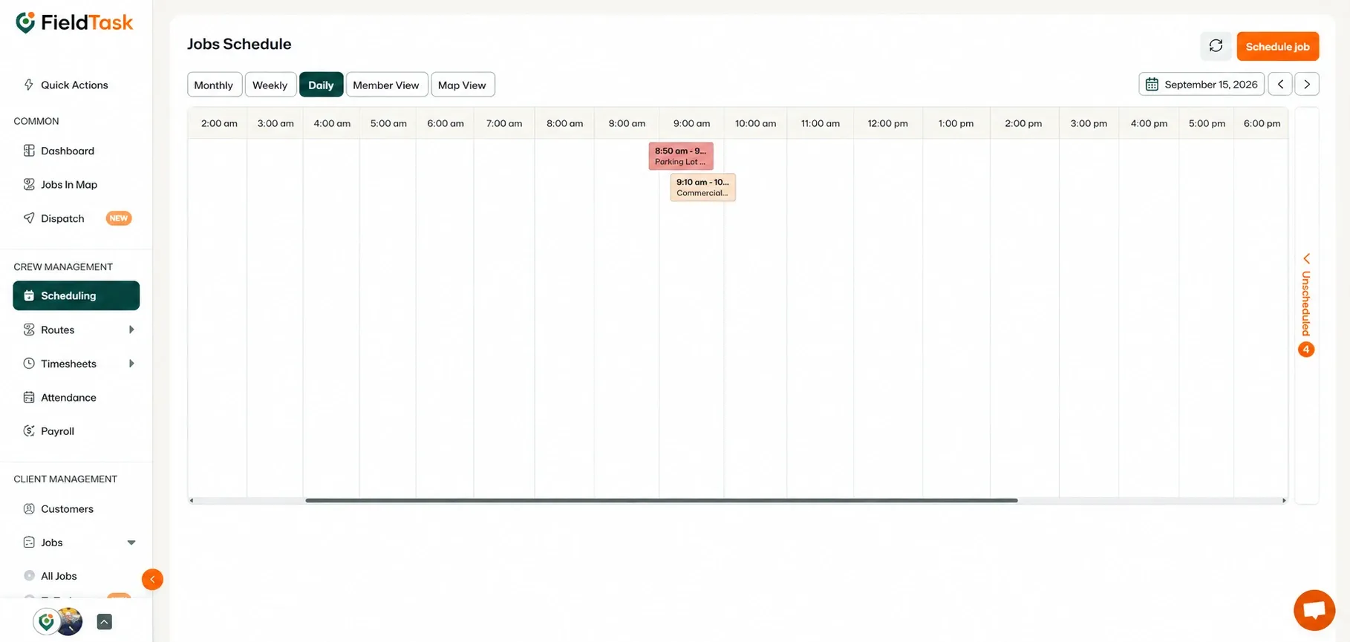
Task: Open the 9:10 am Commercial job
Action: (702, 187)
